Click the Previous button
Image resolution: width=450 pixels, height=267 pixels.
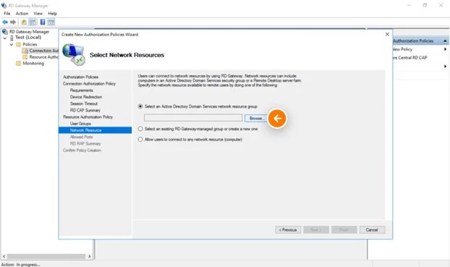(288, 230)
